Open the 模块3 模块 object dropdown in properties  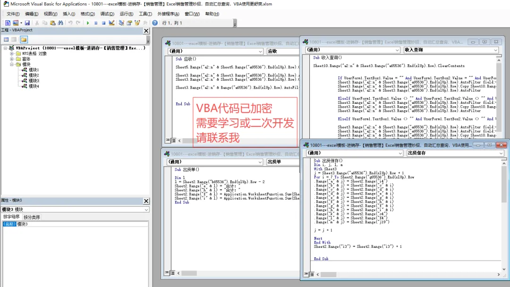(146, 210)
